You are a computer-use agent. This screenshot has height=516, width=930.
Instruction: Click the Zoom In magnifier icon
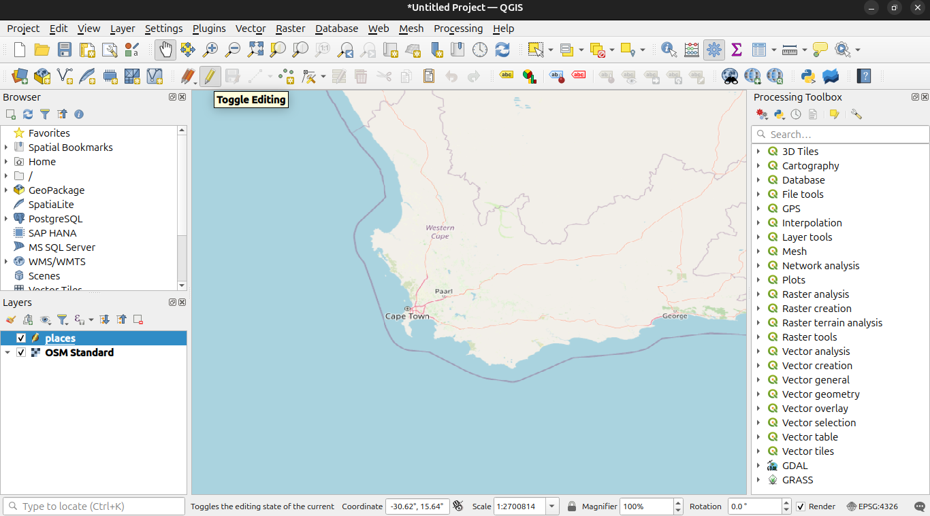pos(210,50)
